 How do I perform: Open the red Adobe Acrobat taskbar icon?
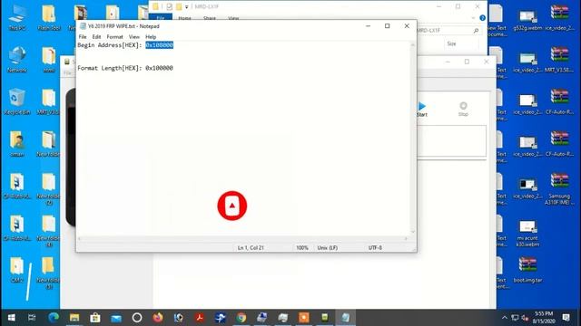(200, 318)
